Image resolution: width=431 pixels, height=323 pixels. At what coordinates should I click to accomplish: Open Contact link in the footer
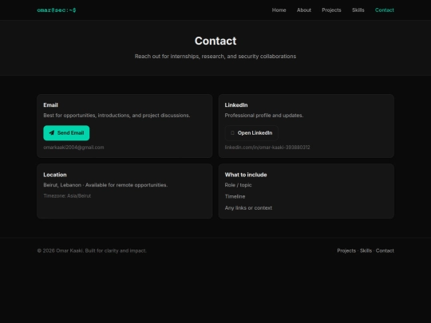click(385, 250)
